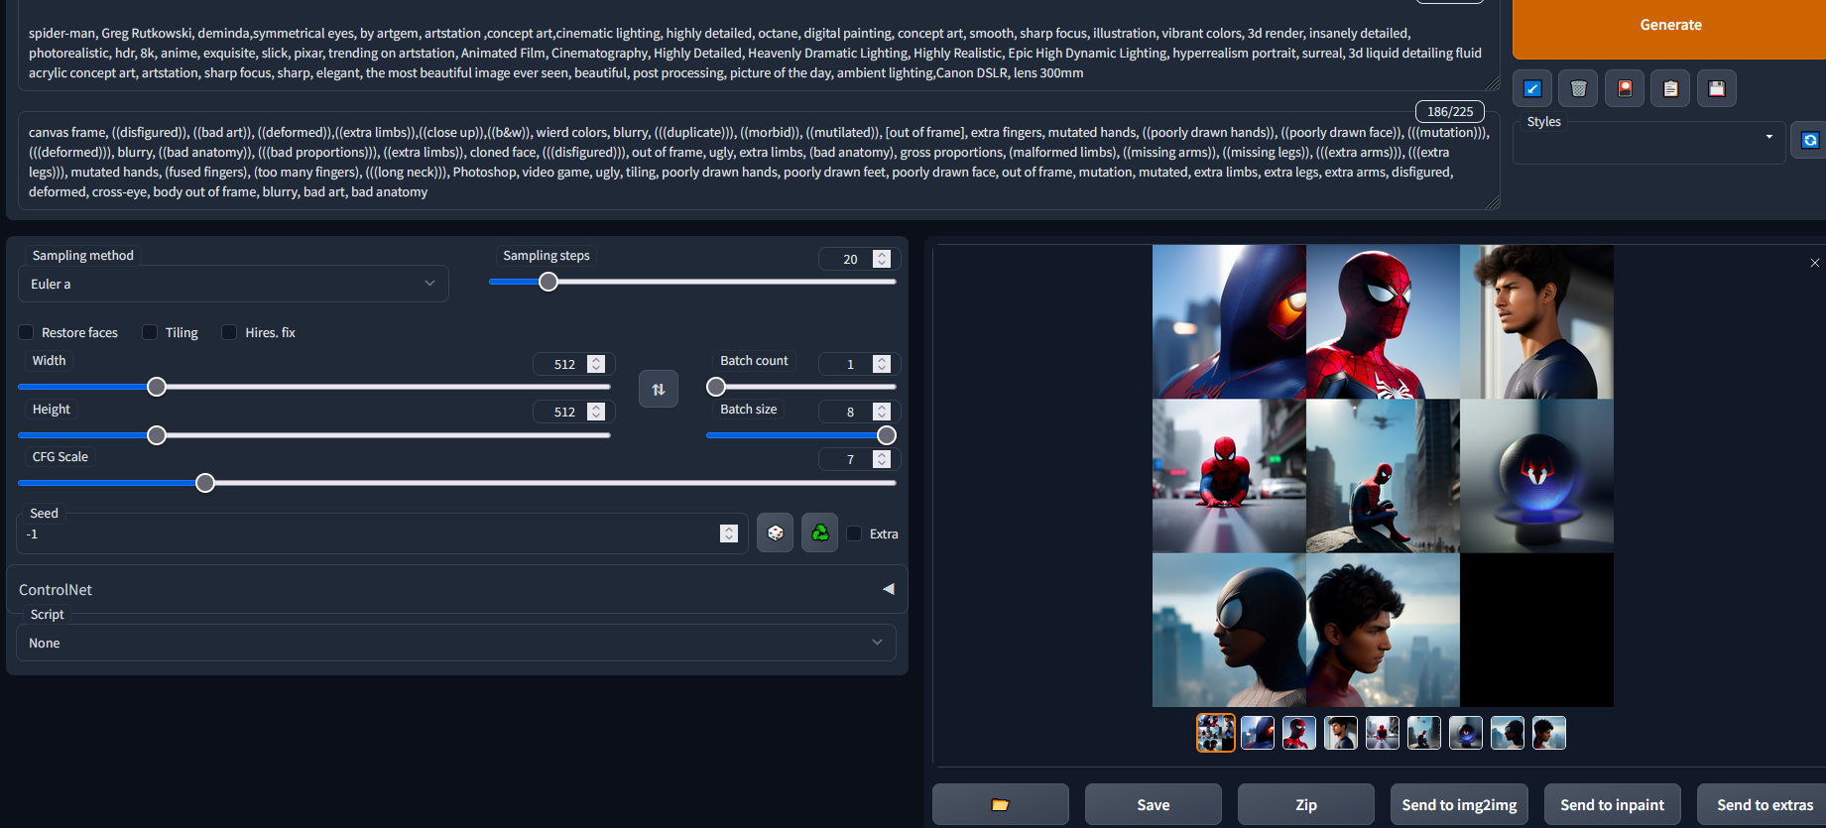Viewport: 1826px width, 828px height.
Task: Refresh the Styles list
Action: pos(1809,140)
